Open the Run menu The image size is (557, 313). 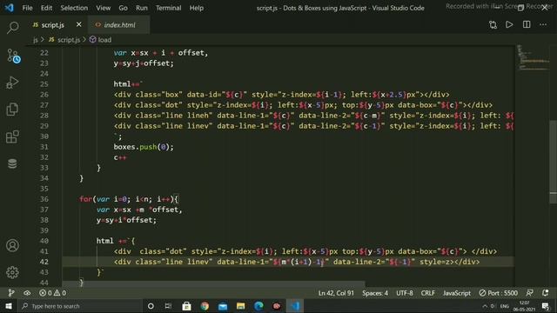pyautogui.click(x=141, y=8)
